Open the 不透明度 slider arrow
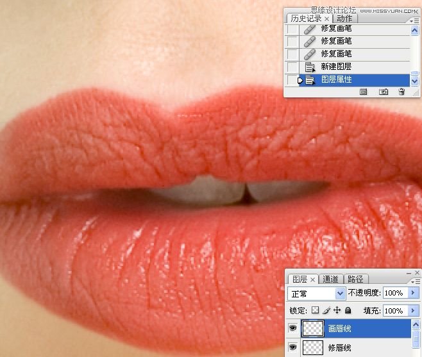The height and width of the screenshot is (357, 422). [413, 293]
